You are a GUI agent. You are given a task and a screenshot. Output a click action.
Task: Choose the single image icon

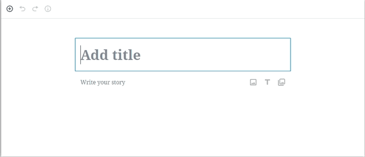[253, 82]
